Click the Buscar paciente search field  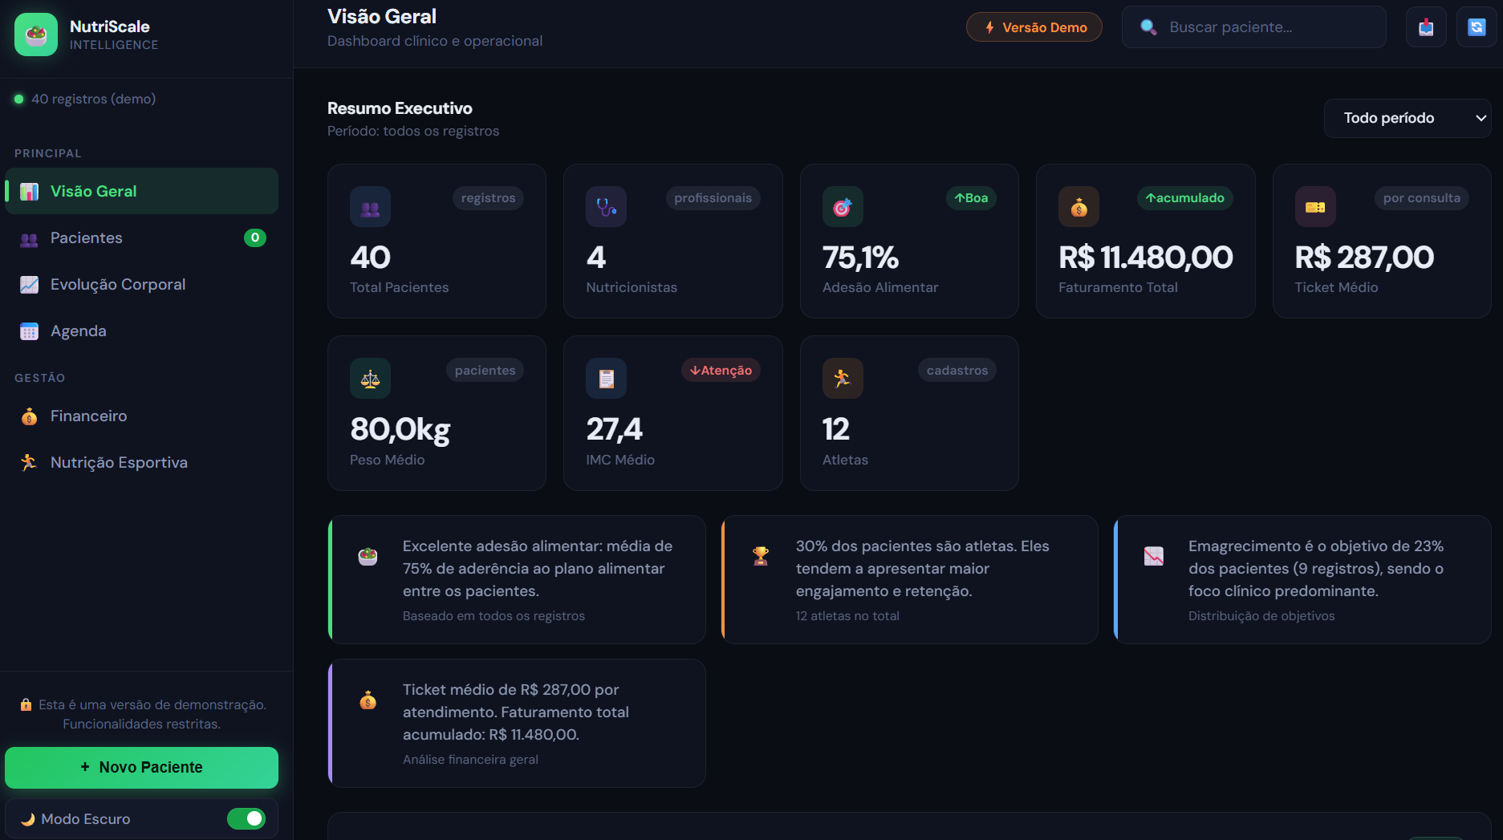coord(1254,27)
